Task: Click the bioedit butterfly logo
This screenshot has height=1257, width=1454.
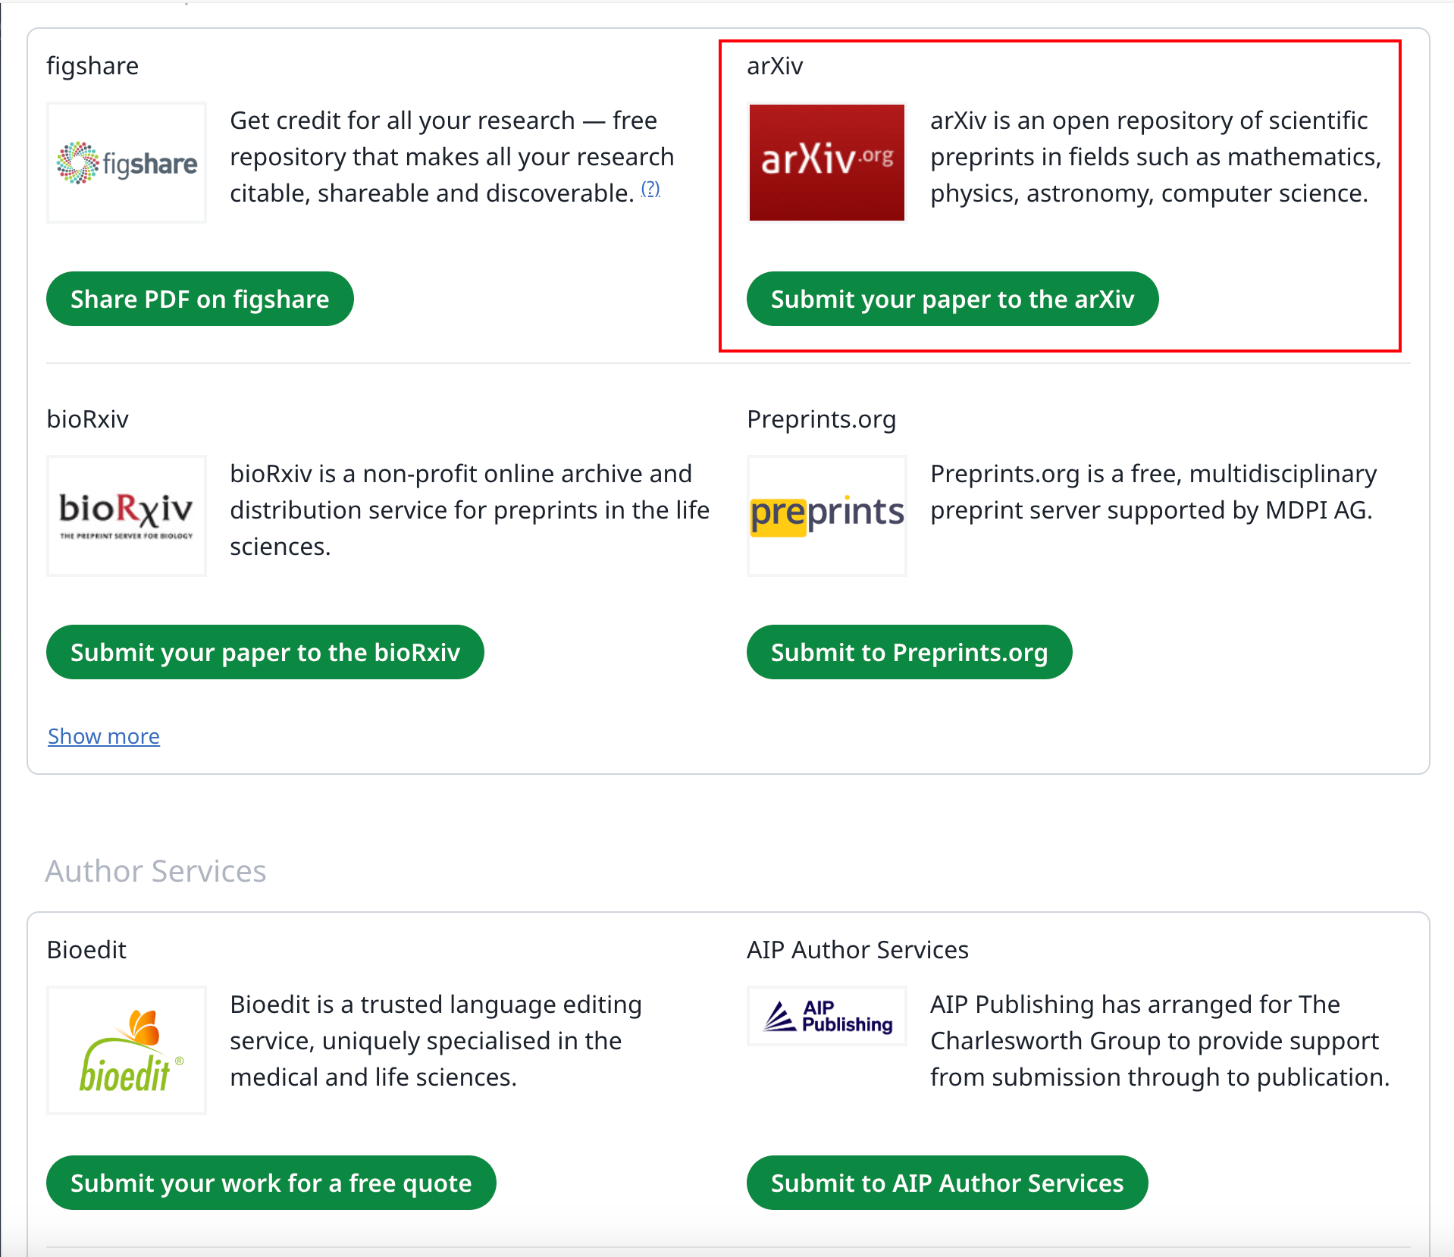Action: [127, 1050]
